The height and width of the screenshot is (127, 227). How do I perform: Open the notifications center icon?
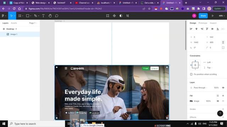point(222,124)
